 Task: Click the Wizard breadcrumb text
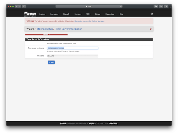point(30,29)
